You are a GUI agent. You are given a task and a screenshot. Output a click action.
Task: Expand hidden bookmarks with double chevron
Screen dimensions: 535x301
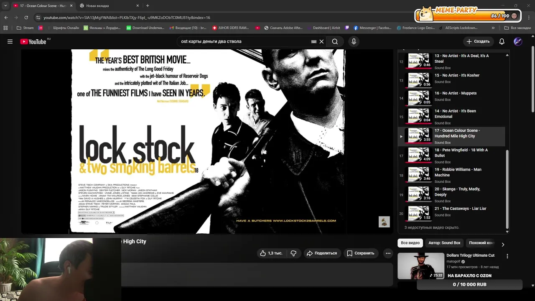(x=493, y=28)
